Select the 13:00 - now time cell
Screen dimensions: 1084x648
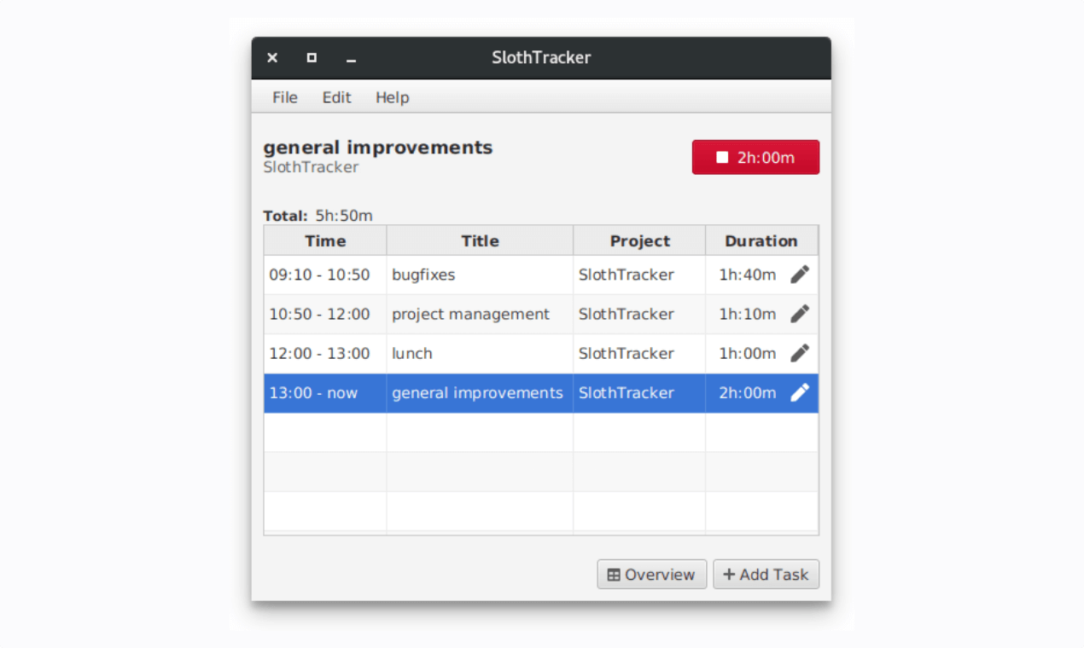(x=325, y=392)
